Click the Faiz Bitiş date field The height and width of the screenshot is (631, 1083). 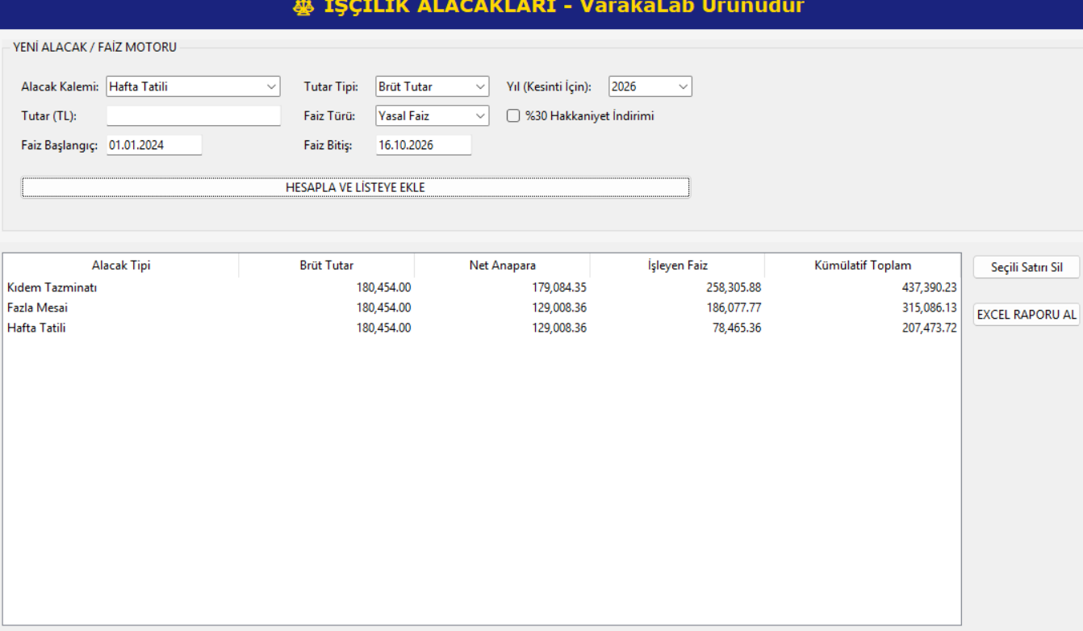pos(423,145)
